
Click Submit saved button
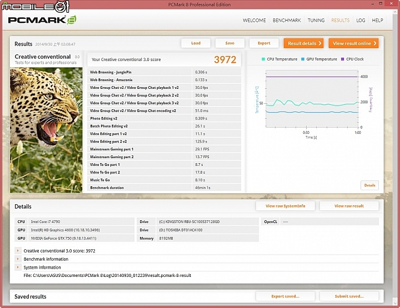tap(349, 296)
